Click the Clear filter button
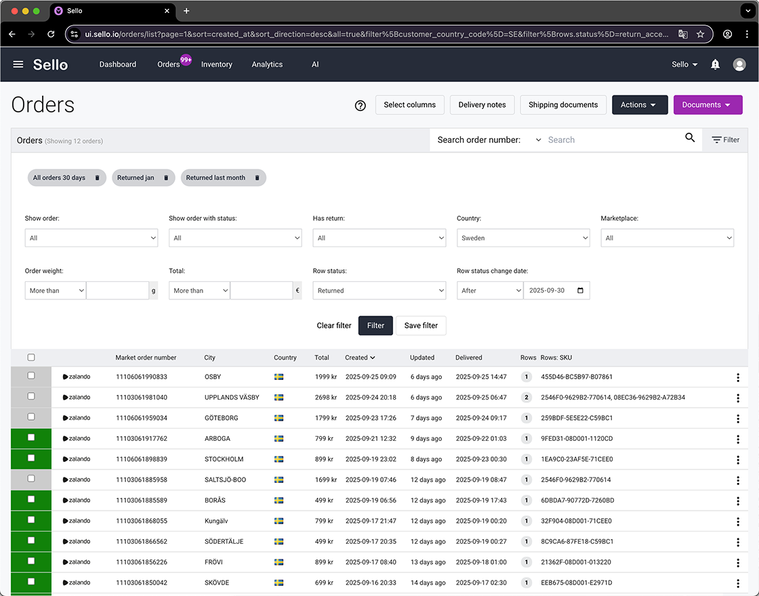 (334, 325)
